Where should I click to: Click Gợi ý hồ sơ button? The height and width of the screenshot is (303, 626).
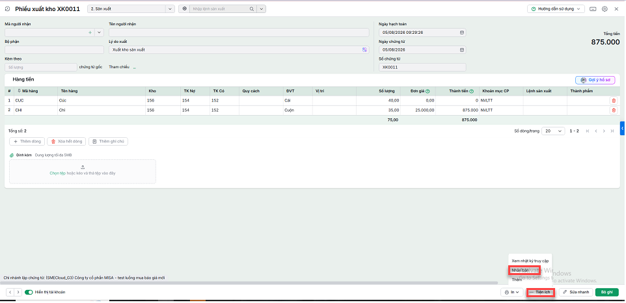point(595,80)
